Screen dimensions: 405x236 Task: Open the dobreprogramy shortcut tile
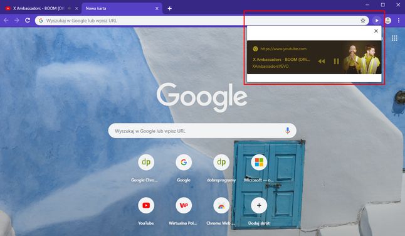click(x=221, y=168)
